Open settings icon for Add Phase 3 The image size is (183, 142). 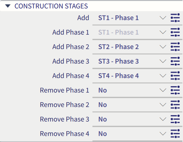click(175, 61)
